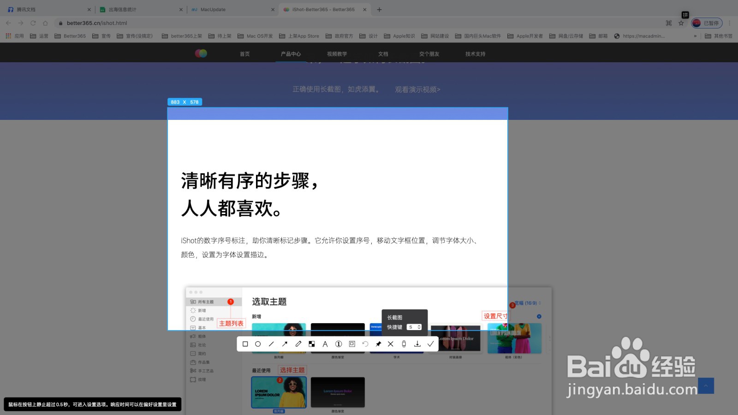Close the iShot-Better365 tab

(x=365, y=9)
